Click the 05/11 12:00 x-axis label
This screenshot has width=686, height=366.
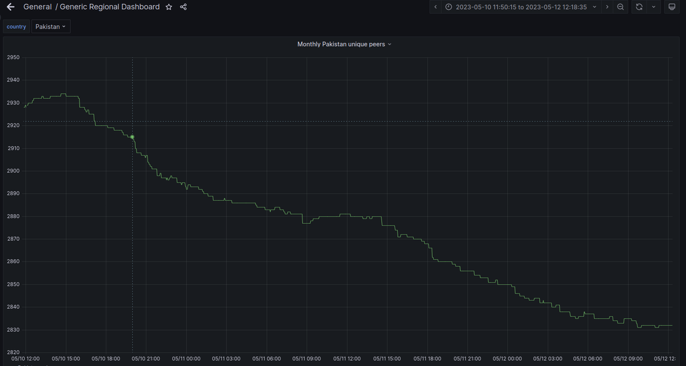pos(347,359)
